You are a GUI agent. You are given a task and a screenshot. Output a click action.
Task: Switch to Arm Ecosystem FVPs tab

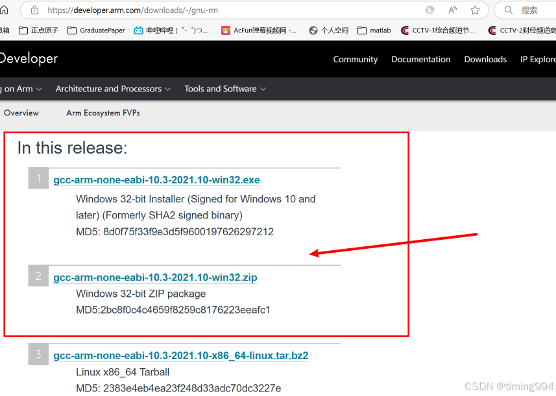coord(103,113)
